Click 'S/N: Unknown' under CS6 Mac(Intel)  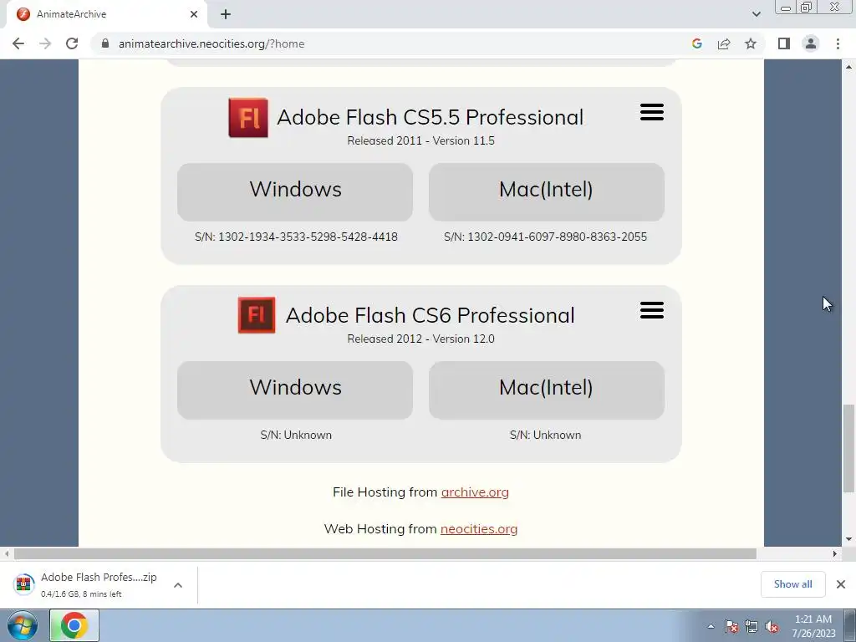(x=545, y=435)
